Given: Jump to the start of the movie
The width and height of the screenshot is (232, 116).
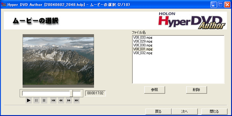Looking at the screenshot, I should (x=54, y=101).
